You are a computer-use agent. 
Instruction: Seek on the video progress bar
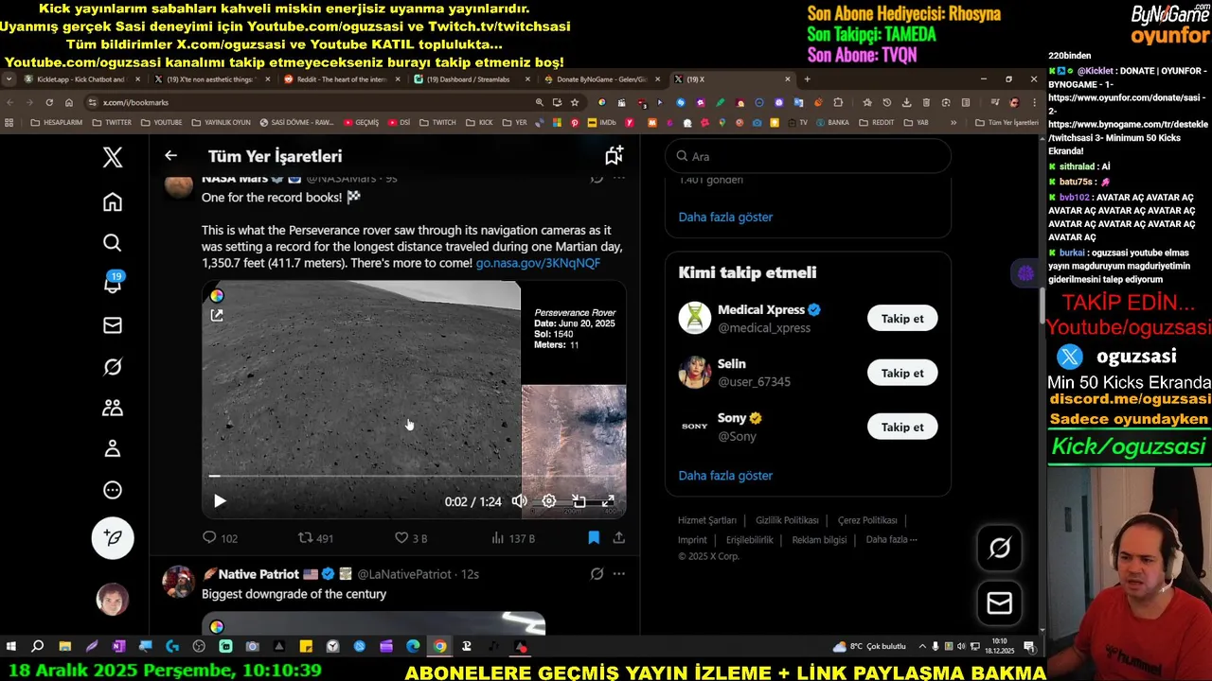point(413,476)
